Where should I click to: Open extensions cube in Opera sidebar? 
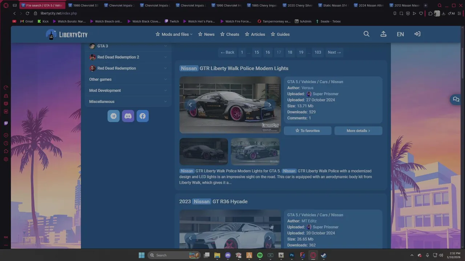pyautogui.click(x=6, y=151)
